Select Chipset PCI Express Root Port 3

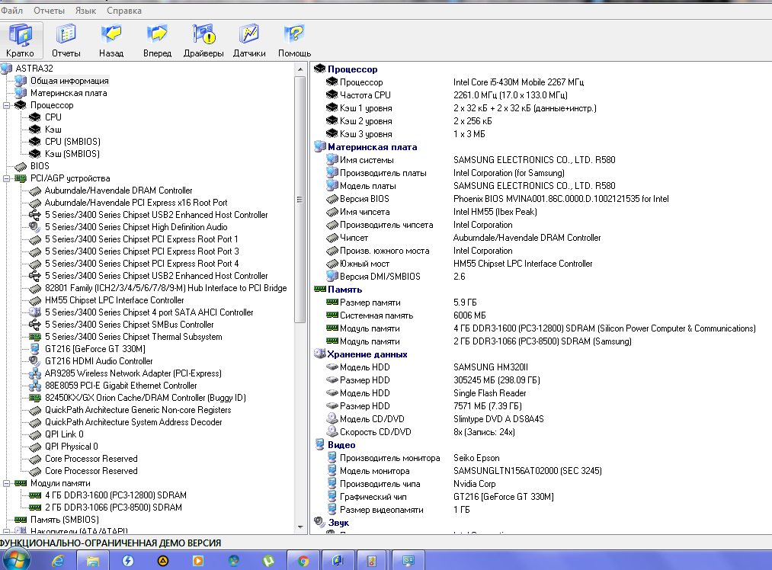[142, 251]
